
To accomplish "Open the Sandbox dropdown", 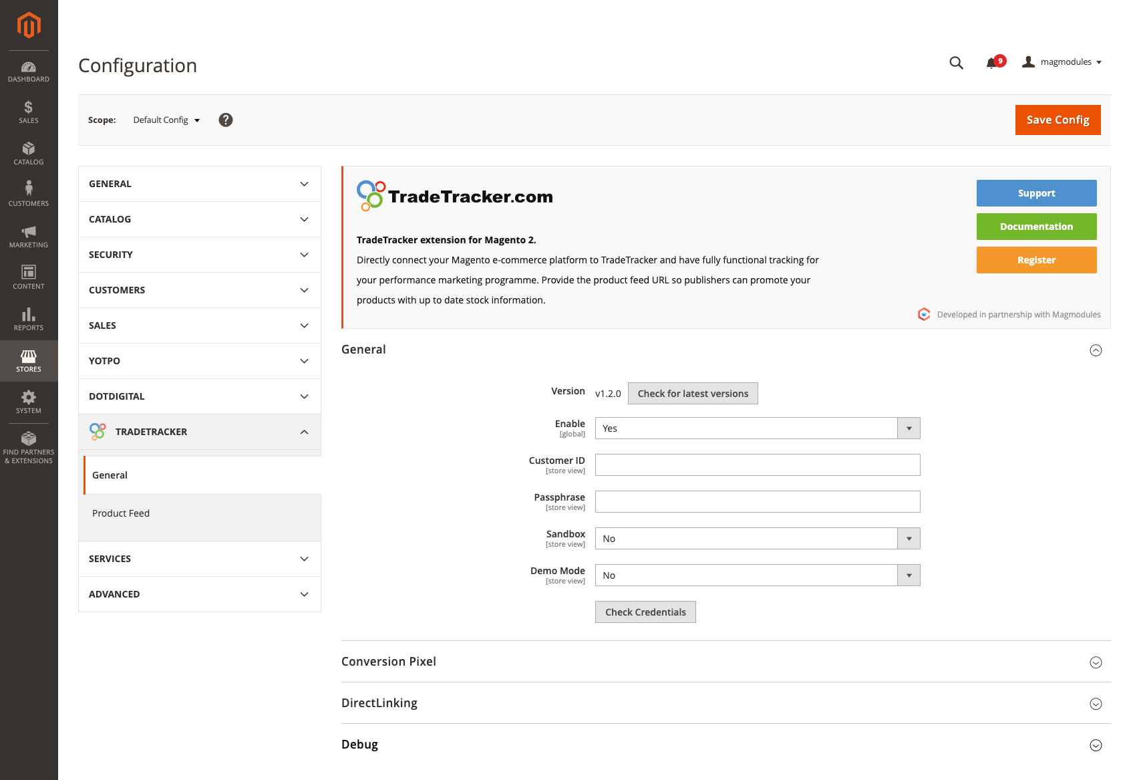I will 758,539.
